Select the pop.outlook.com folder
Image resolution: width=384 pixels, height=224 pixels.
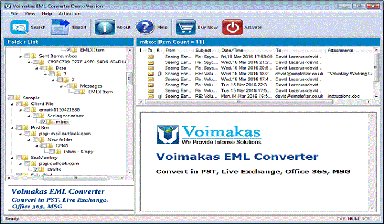(59, 163)
